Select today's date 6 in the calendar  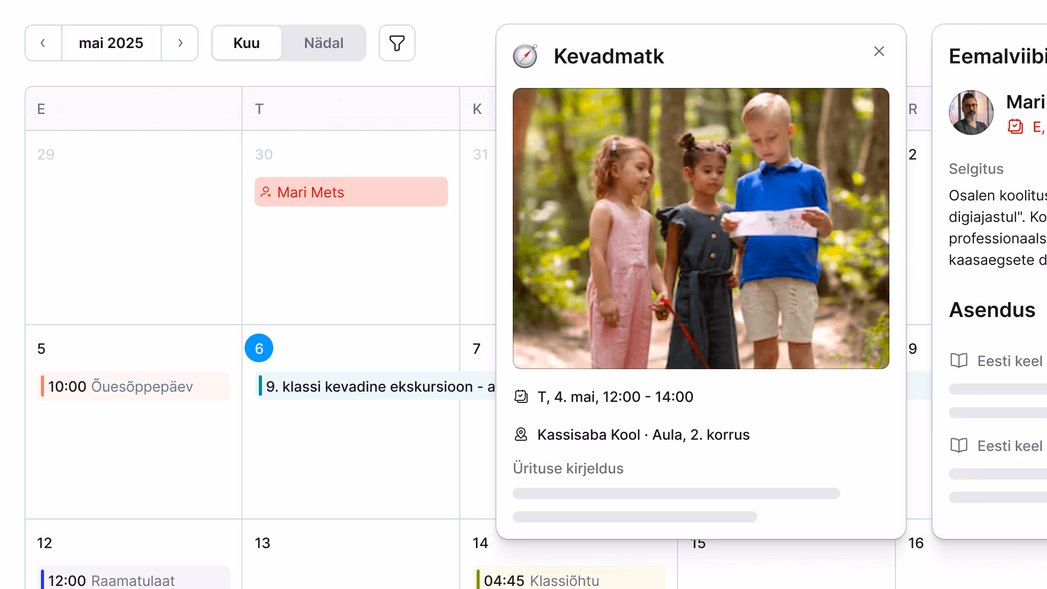pos(259,349)
